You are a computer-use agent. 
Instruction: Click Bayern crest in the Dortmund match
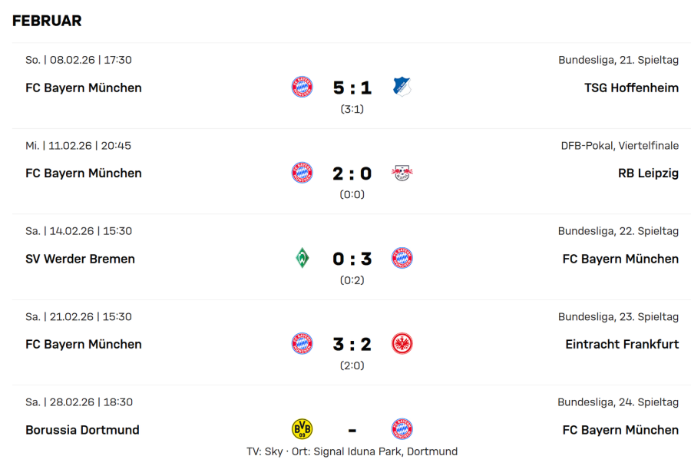(402, 429)
